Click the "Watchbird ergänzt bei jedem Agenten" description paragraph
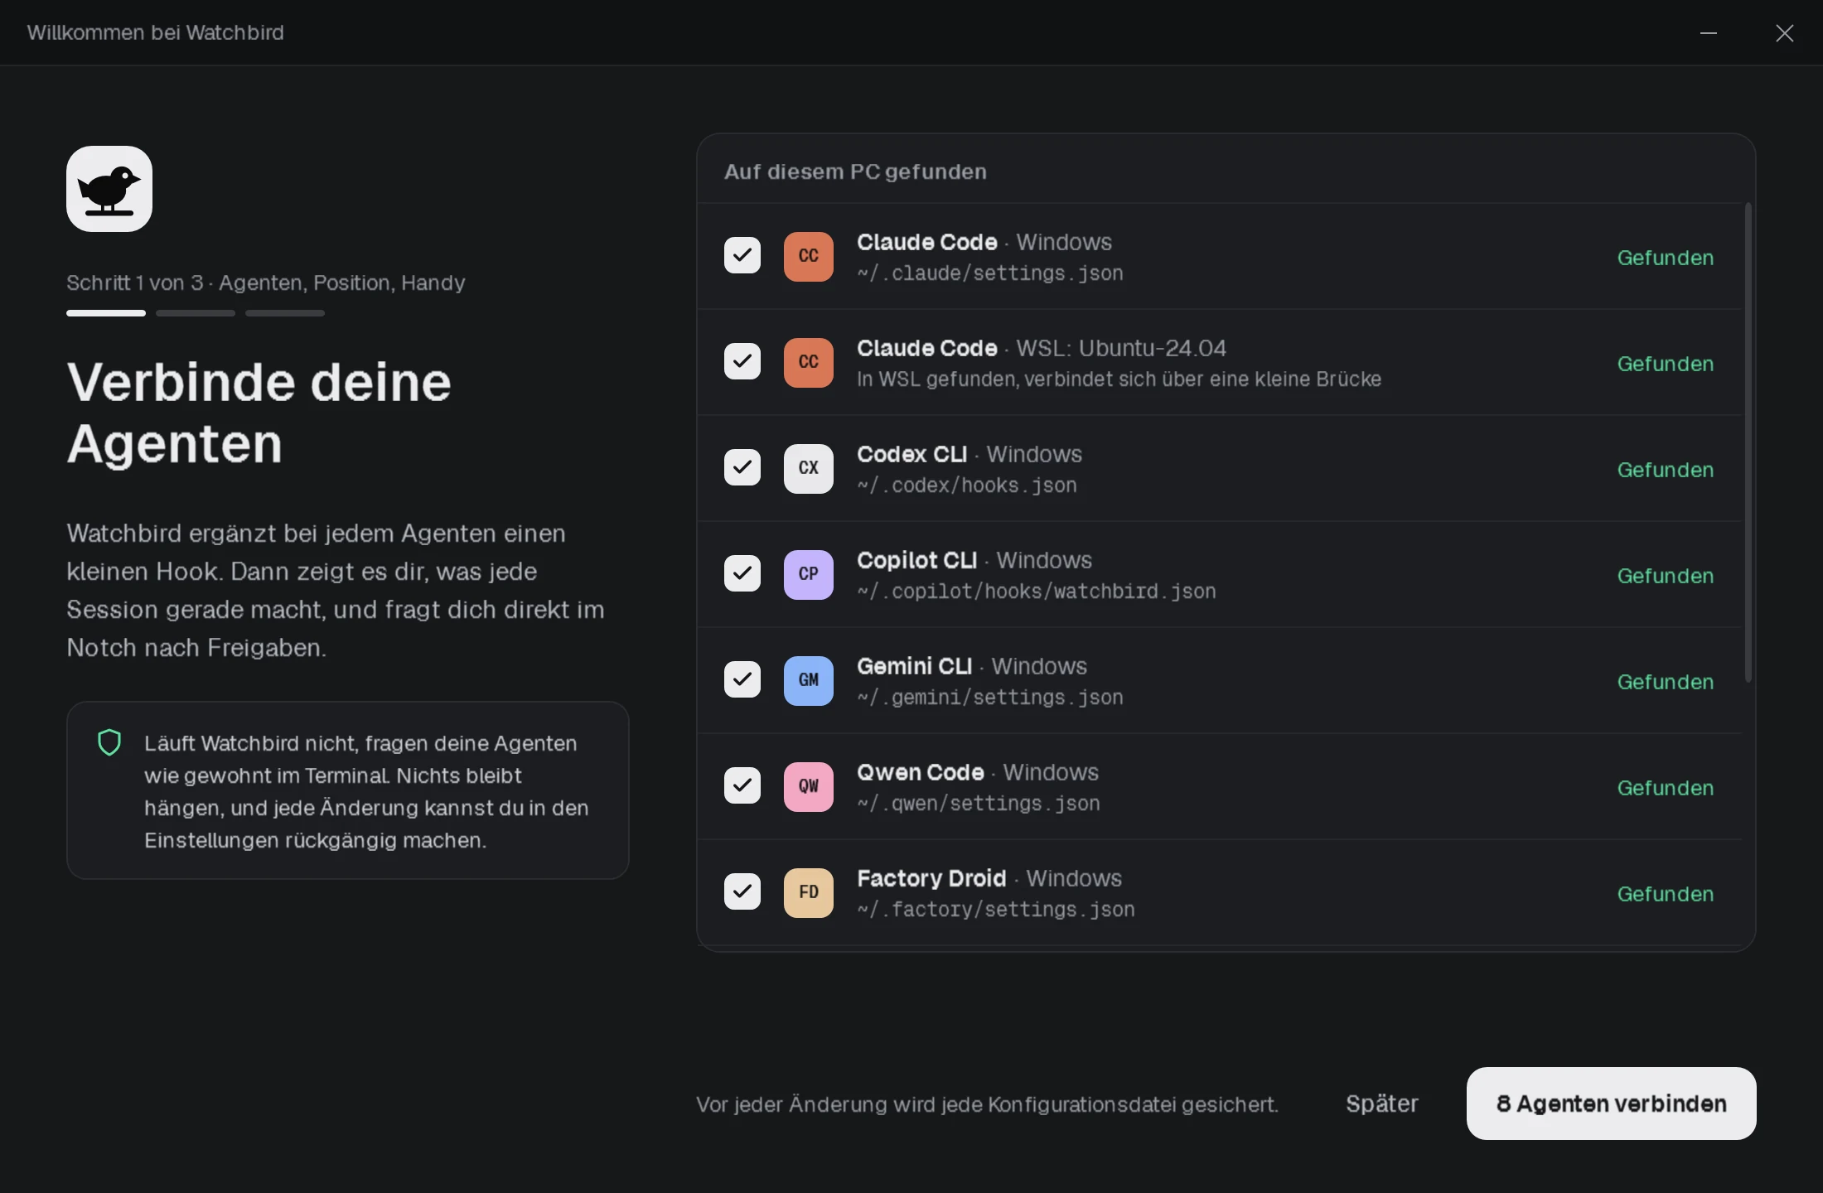Viewport: 1823px width, 1193px height. pyautogui.click(x=336, y=590)
